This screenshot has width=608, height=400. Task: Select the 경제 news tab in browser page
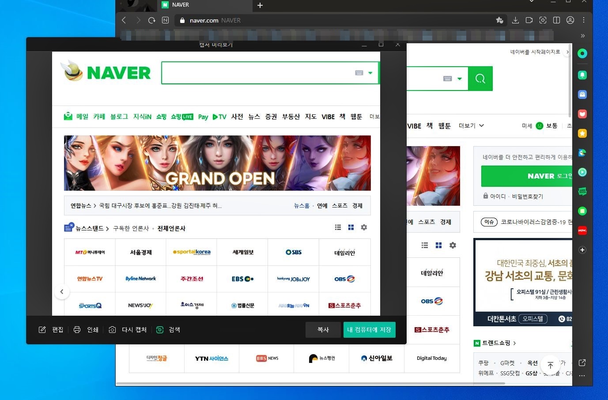click(x=446, y=222)
